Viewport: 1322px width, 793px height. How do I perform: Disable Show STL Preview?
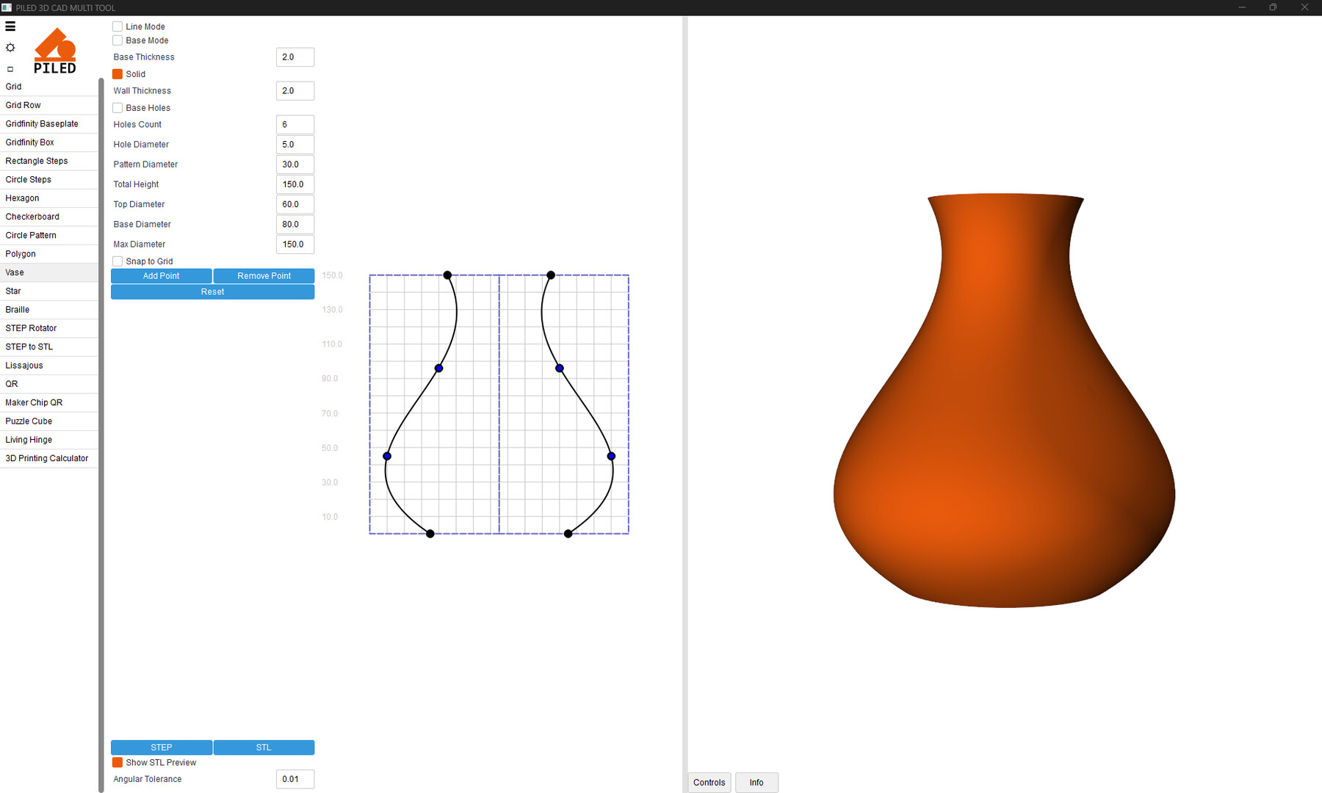(x=118, y=763)
